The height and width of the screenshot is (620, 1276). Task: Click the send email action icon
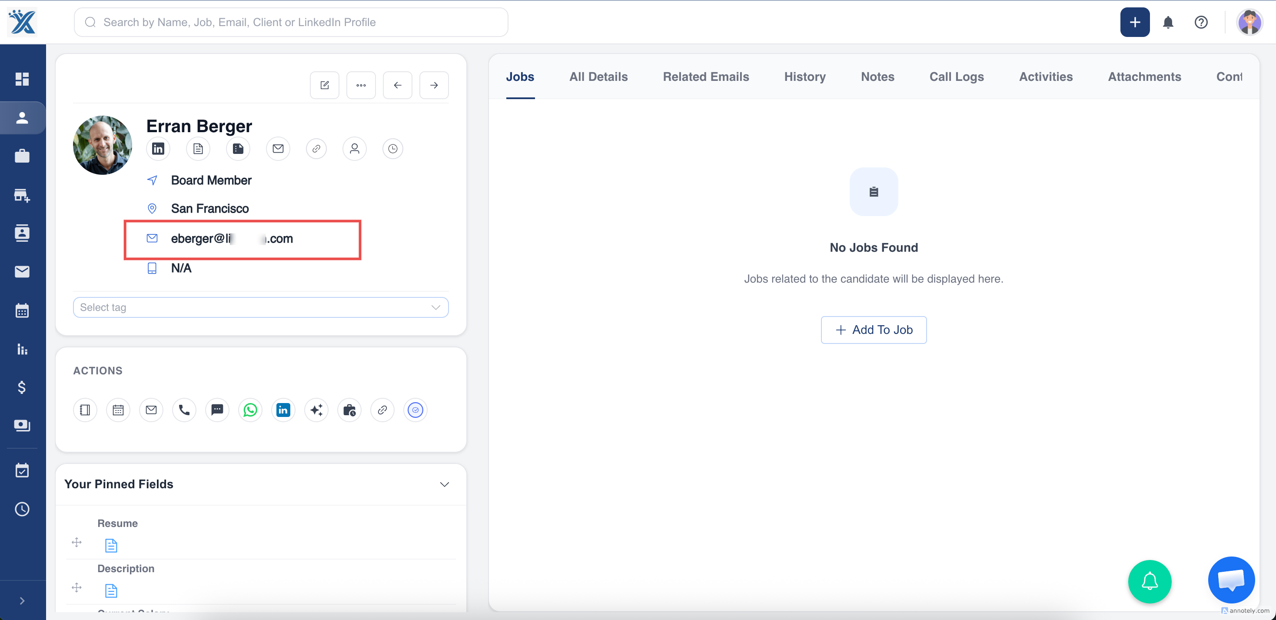(151, 410)
